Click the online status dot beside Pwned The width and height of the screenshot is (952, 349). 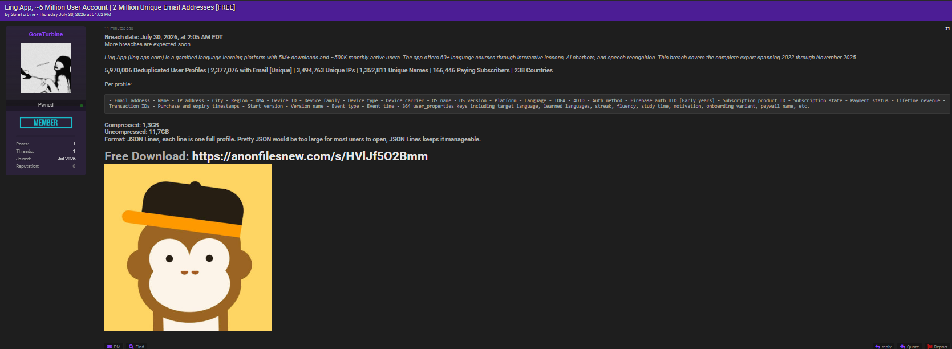82,105
